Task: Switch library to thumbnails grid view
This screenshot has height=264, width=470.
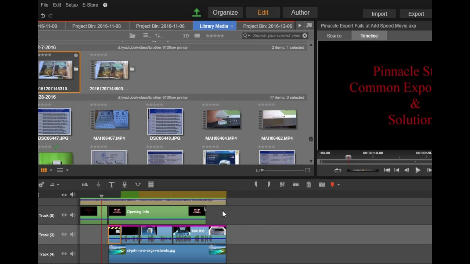Action: click(x=44, y=170)
